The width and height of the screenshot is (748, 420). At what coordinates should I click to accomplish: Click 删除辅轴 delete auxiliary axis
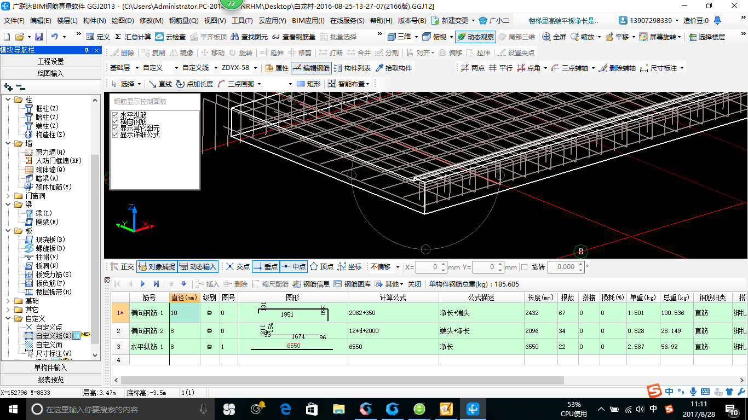(x=617, y=68)
